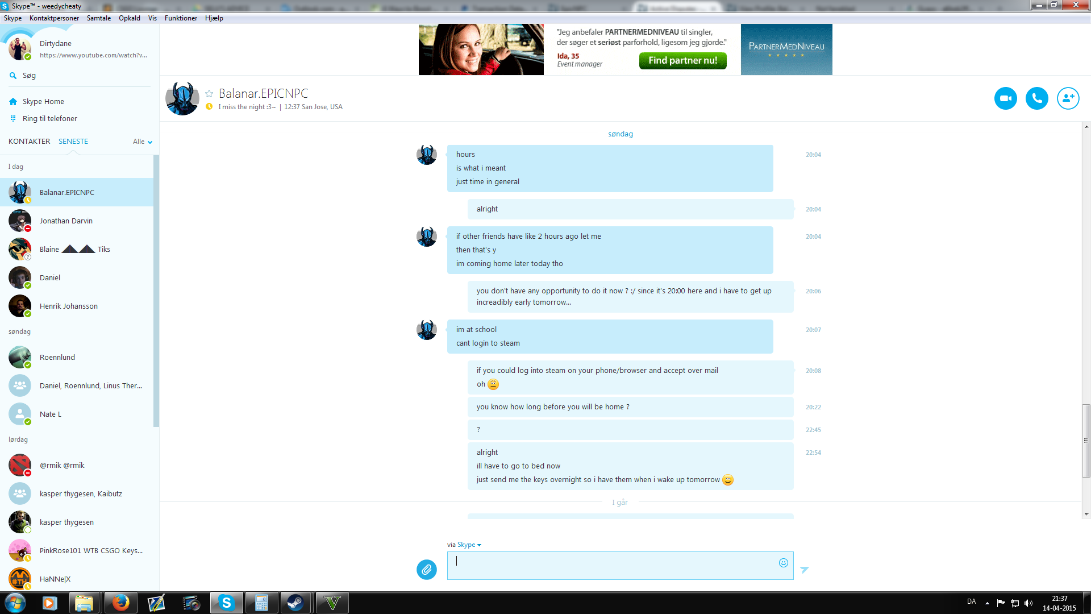Click the Ring til telefoner dialpad icon
The image size is (1091, 614).
point(13,119)
